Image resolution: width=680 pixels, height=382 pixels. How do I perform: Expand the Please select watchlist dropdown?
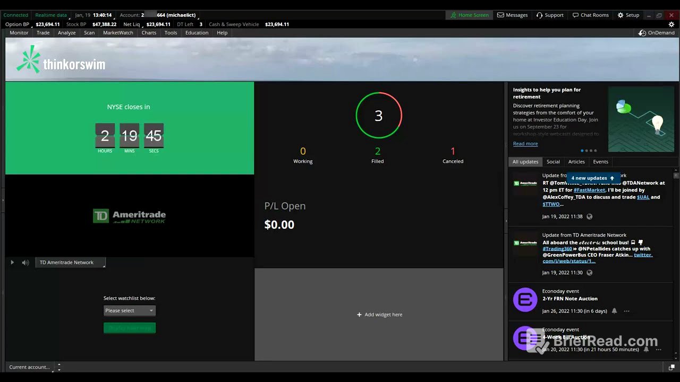[130, 311]
